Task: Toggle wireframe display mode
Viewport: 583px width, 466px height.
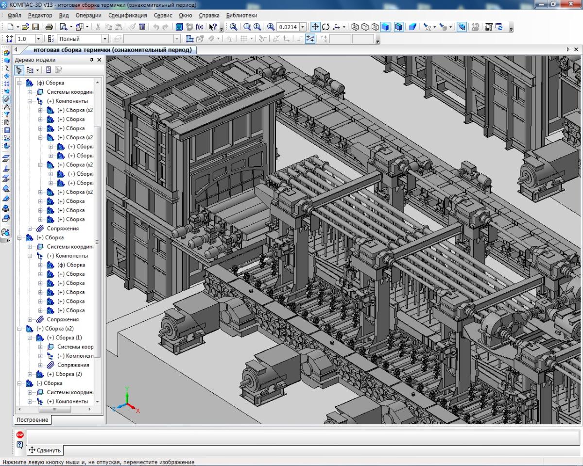Action: [x=355, y=27]
